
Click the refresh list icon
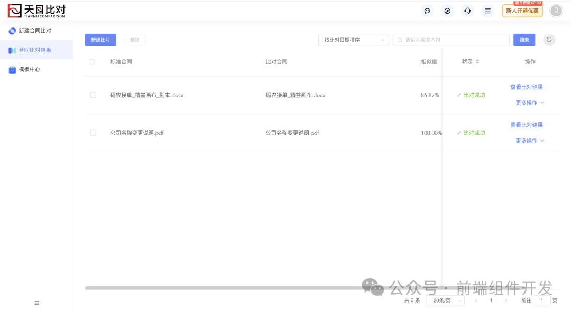[549, 40]
